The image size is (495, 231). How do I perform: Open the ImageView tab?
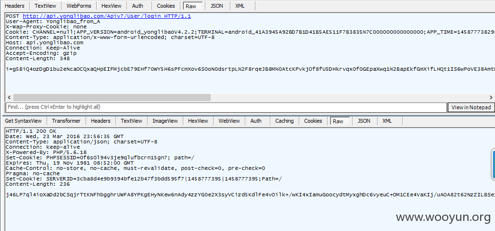[x=165, y=121]
